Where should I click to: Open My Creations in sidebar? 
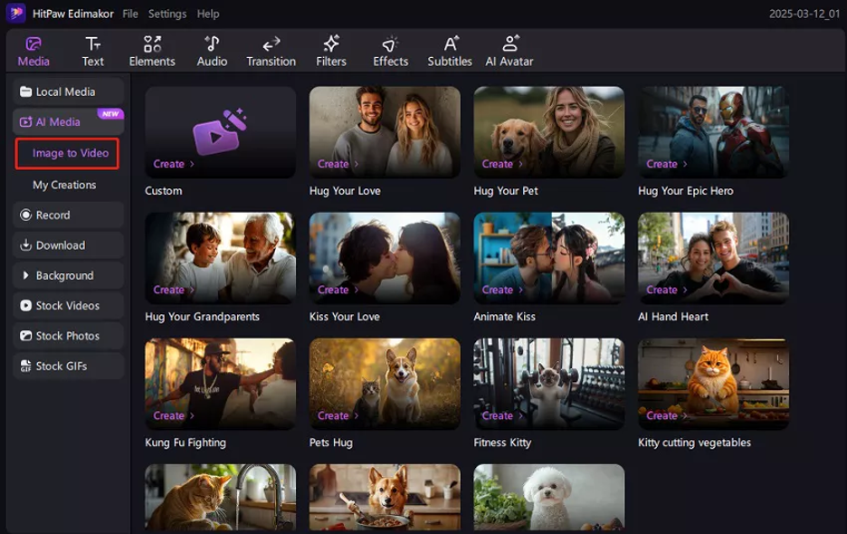(64, 185)
